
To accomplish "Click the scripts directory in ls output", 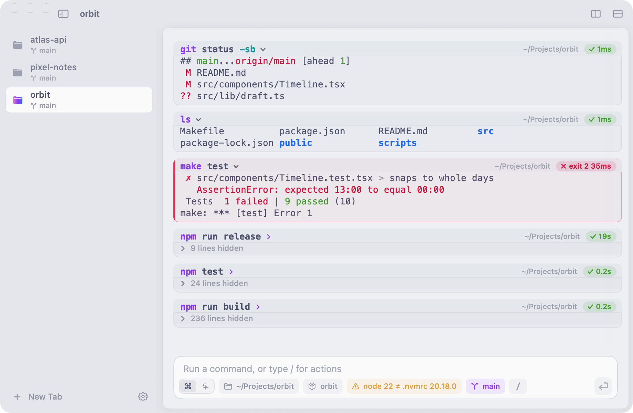I will [x=397, y=143].
